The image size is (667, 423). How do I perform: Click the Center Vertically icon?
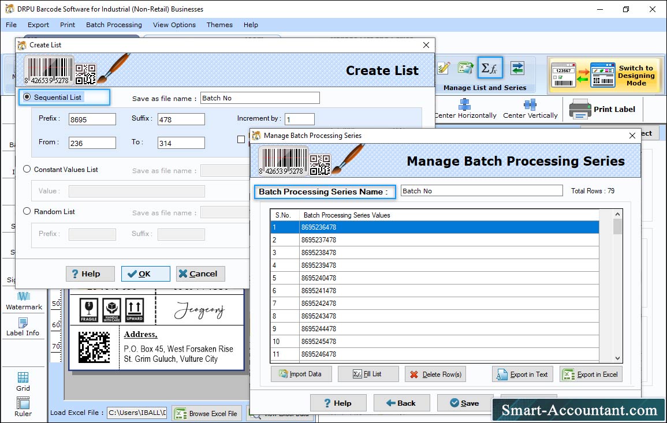tap(530, 104)
